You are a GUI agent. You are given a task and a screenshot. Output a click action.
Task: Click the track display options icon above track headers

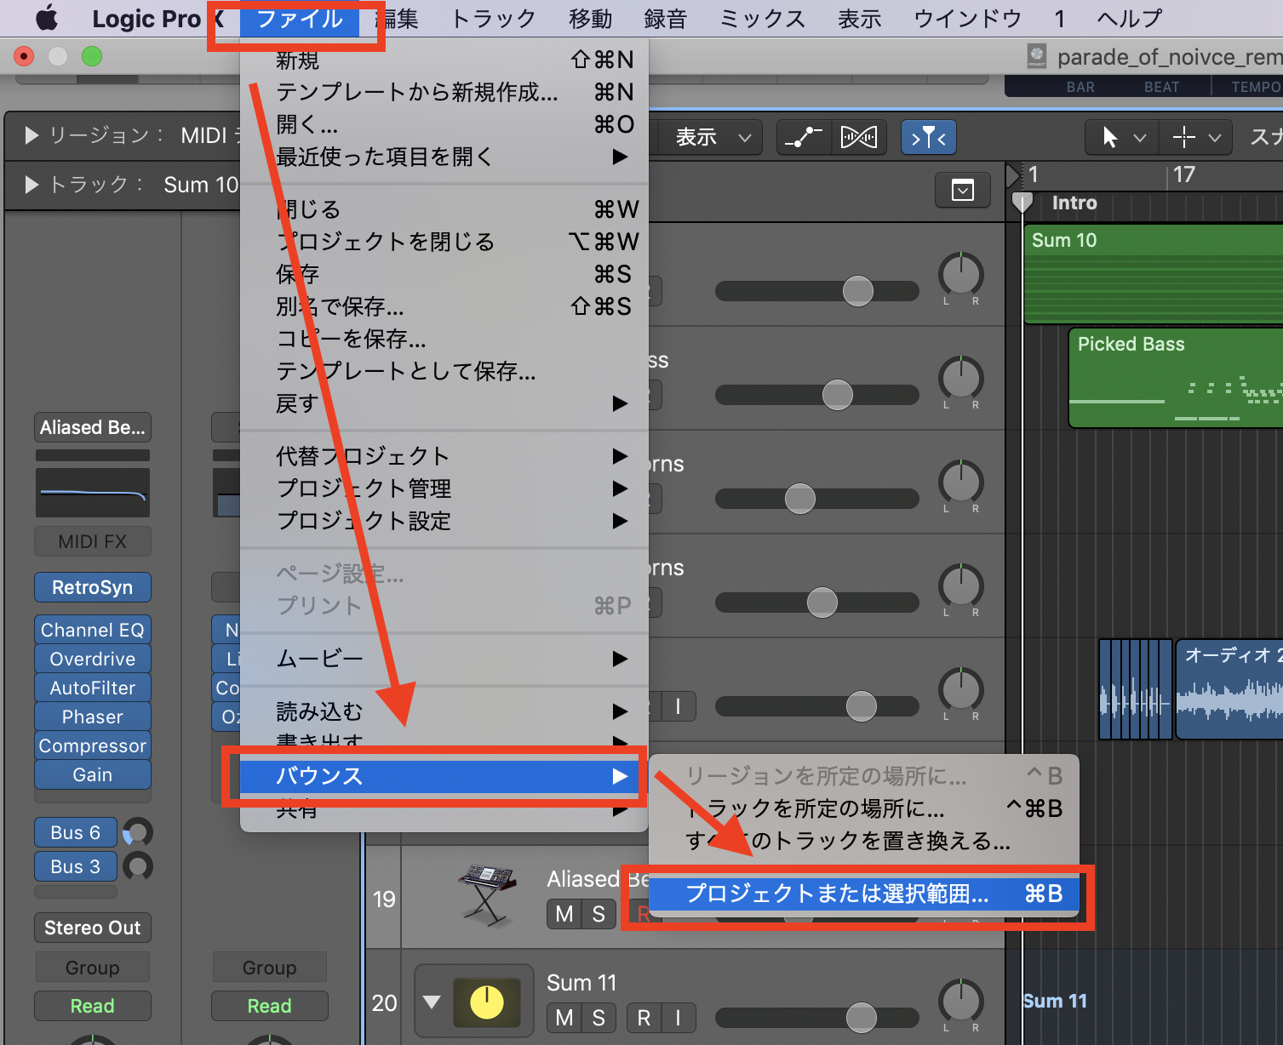(x=961, y=190)
